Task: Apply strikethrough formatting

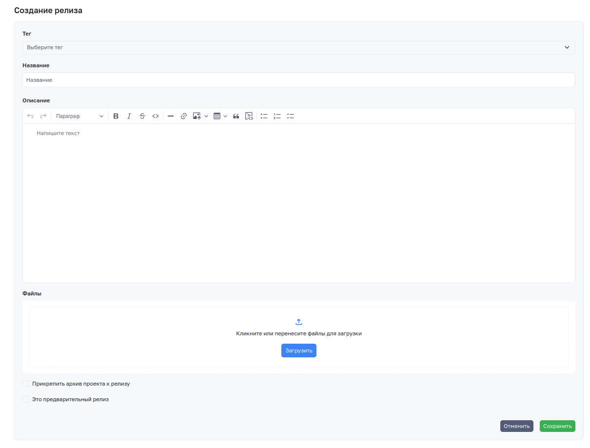Action: click(142, 116)
